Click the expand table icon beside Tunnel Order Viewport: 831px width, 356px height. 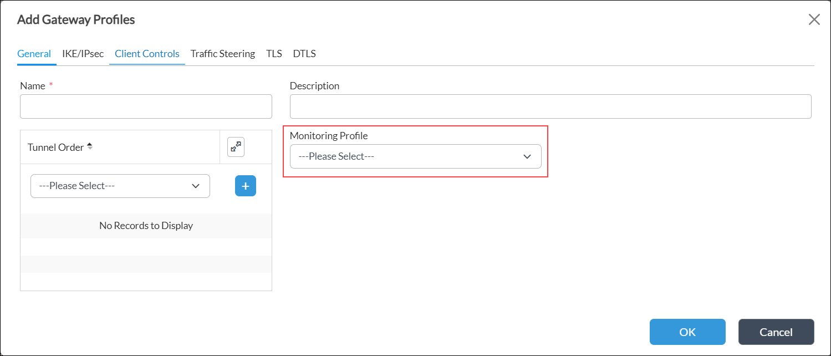click(x=236, y=147)
